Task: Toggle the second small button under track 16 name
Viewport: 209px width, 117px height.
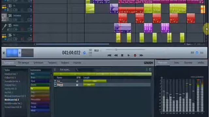Action: coord(15,39)
